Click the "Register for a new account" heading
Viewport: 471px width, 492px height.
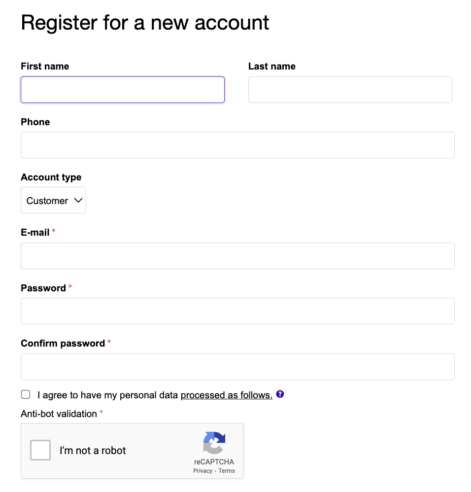(x=145, y=23)
